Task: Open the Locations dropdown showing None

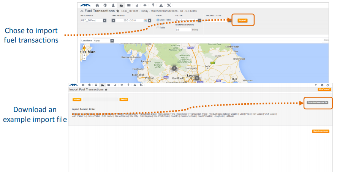Action: coord(103,41)
